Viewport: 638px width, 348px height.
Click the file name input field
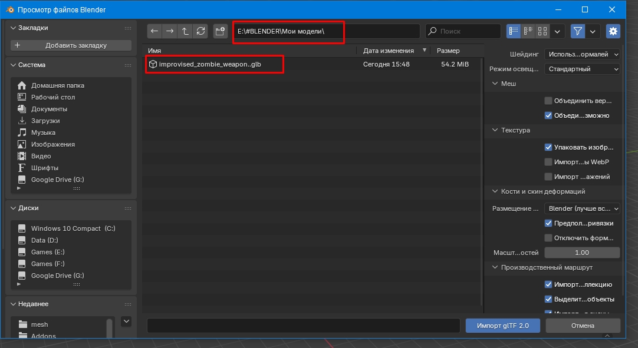(x=304, y=326)
